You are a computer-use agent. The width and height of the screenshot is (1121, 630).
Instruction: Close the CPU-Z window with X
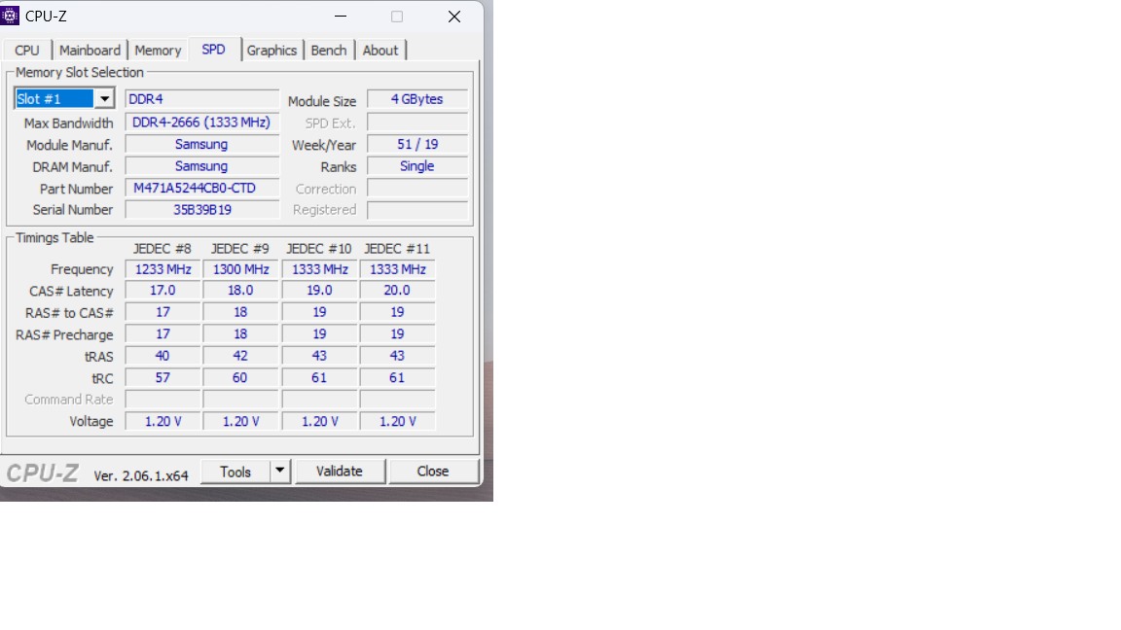click(454, 17)
